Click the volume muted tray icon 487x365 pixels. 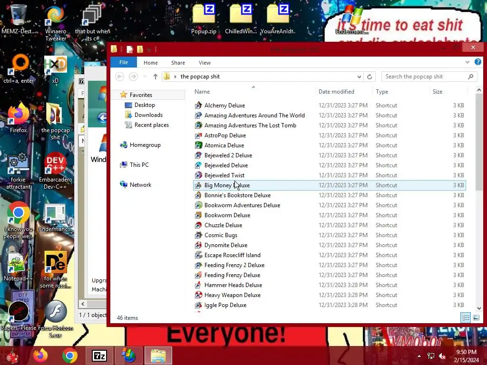[x=442, y=356]
